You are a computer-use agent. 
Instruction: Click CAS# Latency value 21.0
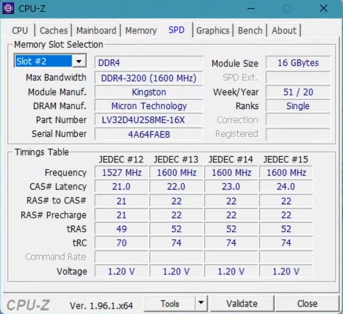pyautogui.click(x=122, y=187)
